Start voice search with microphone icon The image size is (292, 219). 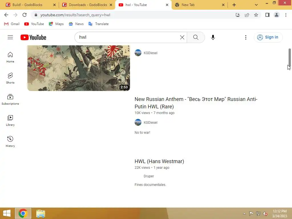tap(213, 37)
